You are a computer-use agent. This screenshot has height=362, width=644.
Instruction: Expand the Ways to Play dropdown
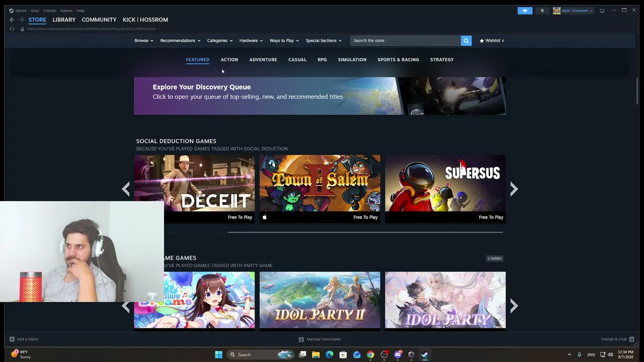[284, 41]
